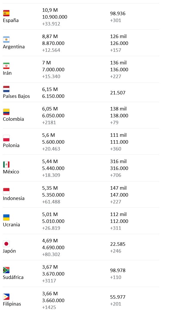Click the Iran flag icon
The height and width of the screenshot is (311, 183).
click(x=6, y=66)
